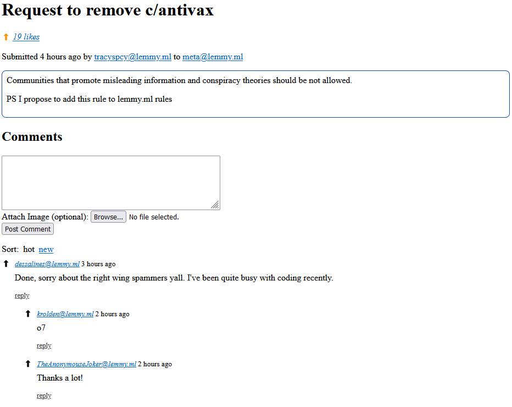This screenshot has width=512, height=407.
Task: Open tracyspcy@lemmy.ml user profile
Action: coord(132,57)
